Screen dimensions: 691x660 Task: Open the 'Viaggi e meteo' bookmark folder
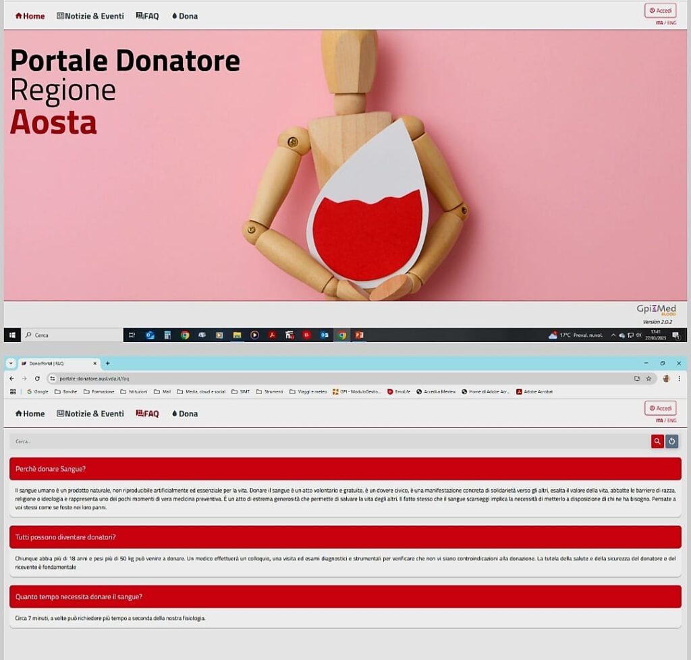point(308,391)
